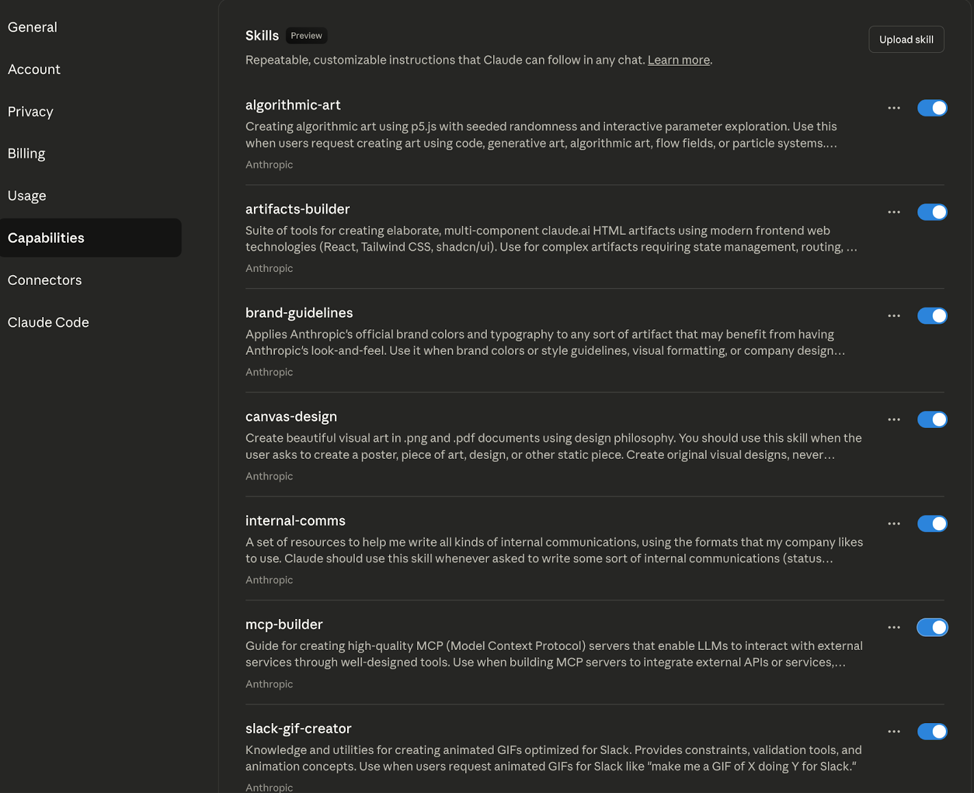Screen dimensions: 974x793
Task: Turn off the artifacts-builder skill
Action: pyautogui.click(x=932, y=212)
